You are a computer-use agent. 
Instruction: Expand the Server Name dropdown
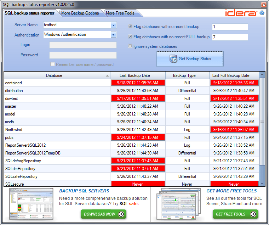click(113, 25)
